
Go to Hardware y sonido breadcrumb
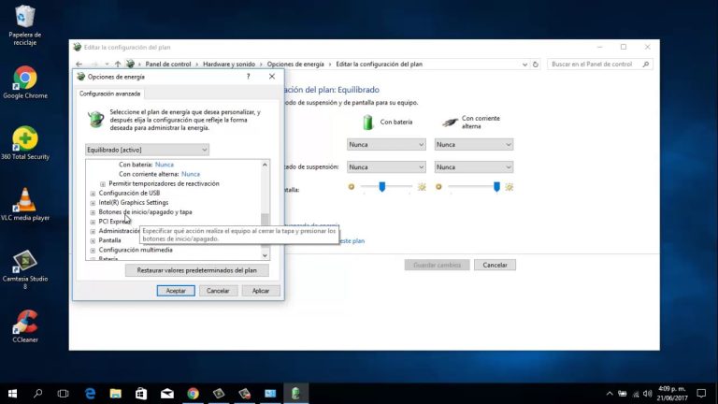229,65
